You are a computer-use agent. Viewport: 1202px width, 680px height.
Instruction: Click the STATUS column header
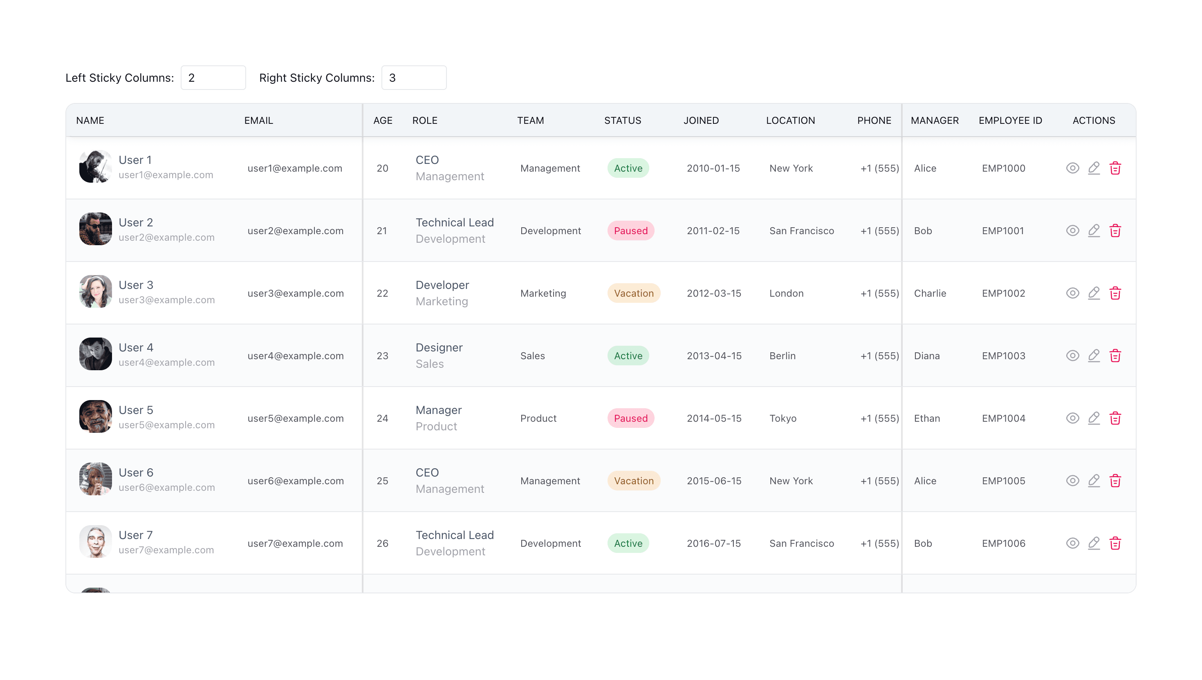point(622,121)
